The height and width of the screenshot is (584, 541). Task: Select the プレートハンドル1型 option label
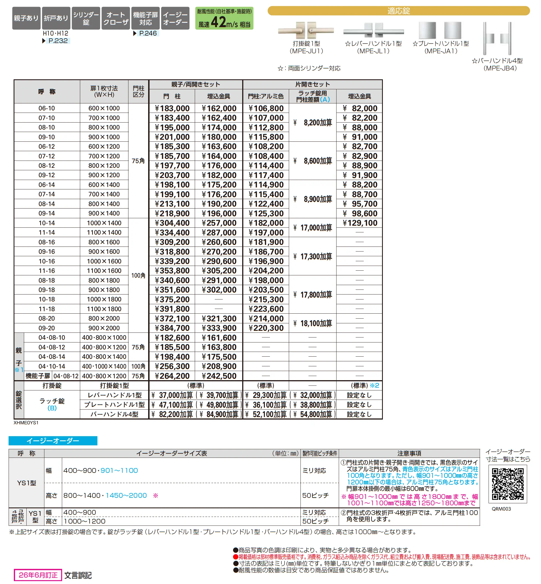pos(115,405)
